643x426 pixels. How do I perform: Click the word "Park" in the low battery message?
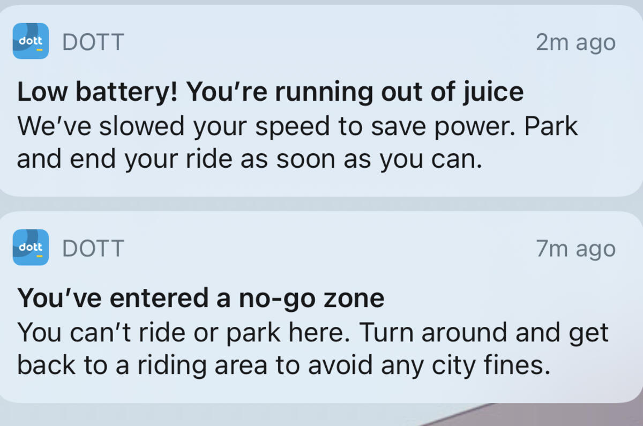pos(551,126)
